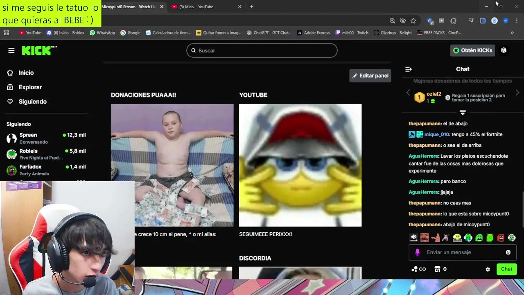Expand the donor leaderboard chevron below oziel2
Screen dimensions: 524x295
click(463, 112)
